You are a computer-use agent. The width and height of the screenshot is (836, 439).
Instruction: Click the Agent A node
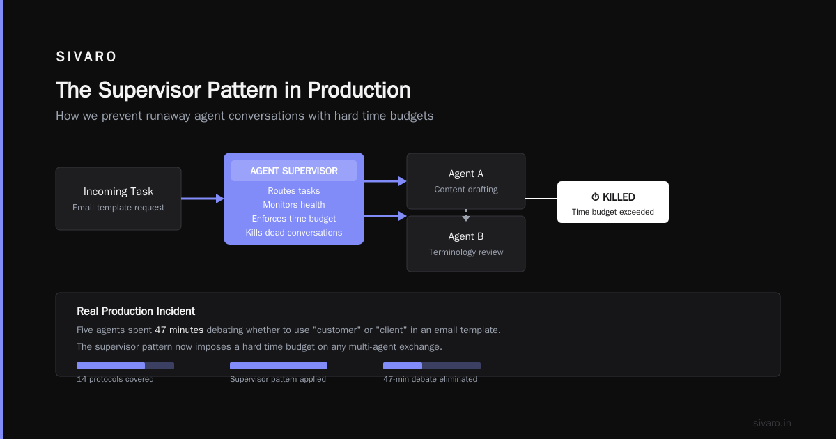(x=466, y=181)
